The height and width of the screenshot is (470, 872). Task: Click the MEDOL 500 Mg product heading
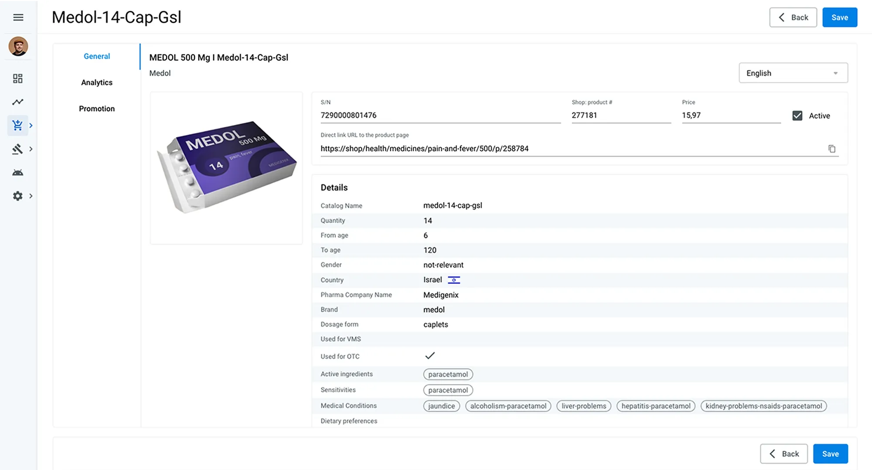pyautogui.click(x=218, y=58)
